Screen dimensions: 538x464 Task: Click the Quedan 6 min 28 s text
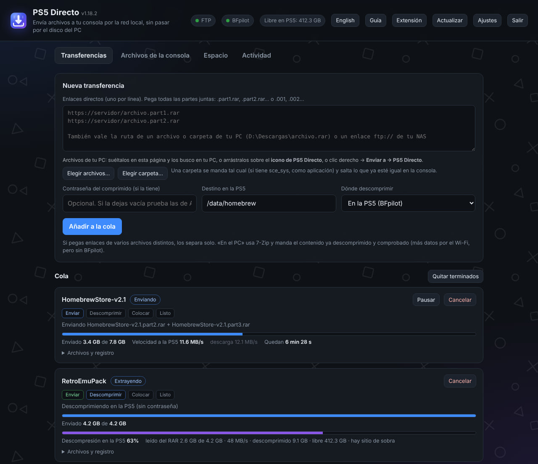pyautogui.click(x=288, y=342)
